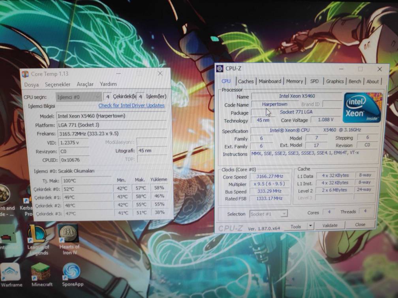Open the Tools dropdown arrow in CPU-Z
The height and width of the screenshot is (298, 398).
[310, 226]
